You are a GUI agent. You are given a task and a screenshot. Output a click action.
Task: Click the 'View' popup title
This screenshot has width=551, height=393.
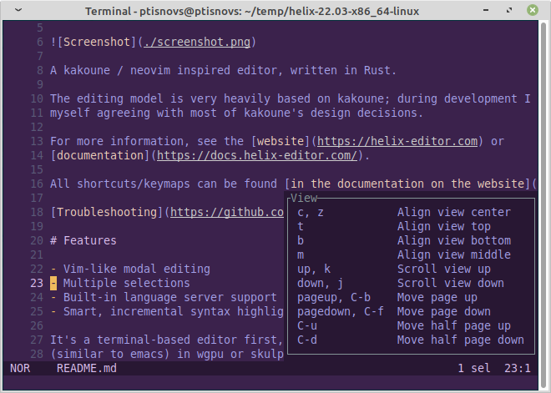304,198
